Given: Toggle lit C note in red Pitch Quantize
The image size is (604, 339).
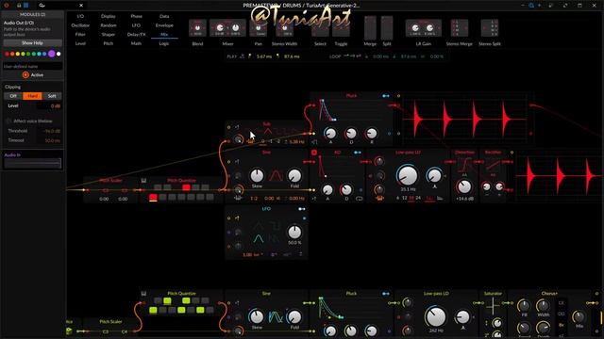Looking at the screenshot, I should point(153,198).
